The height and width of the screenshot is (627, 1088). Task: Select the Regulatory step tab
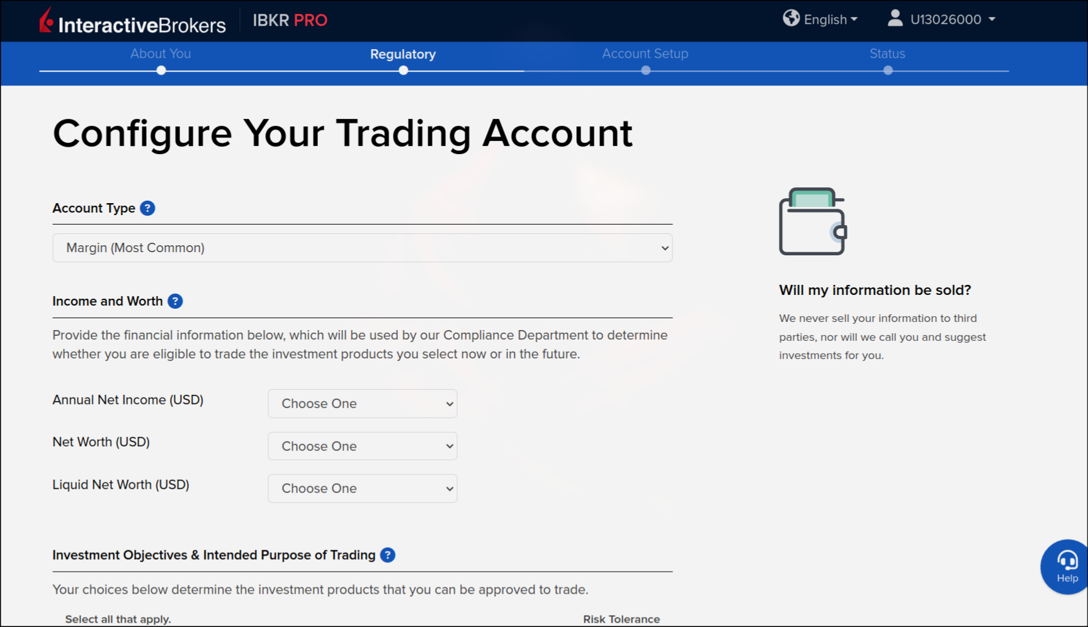[x=403, y=54]
